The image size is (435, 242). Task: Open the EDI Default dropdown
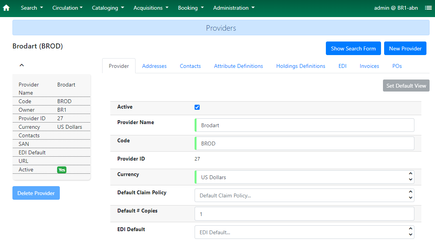click(304, 232)
